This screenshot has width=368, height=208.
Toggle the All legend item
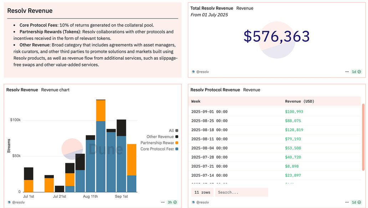(173, 131)
